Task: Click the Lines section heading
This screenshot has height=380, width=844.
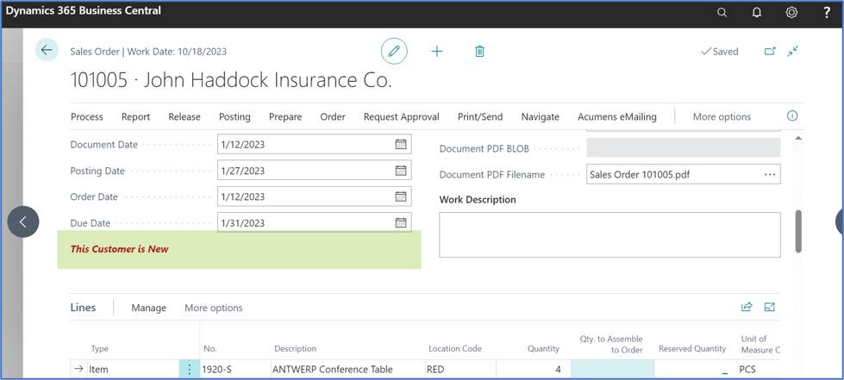Action: (x=83, y=308)
